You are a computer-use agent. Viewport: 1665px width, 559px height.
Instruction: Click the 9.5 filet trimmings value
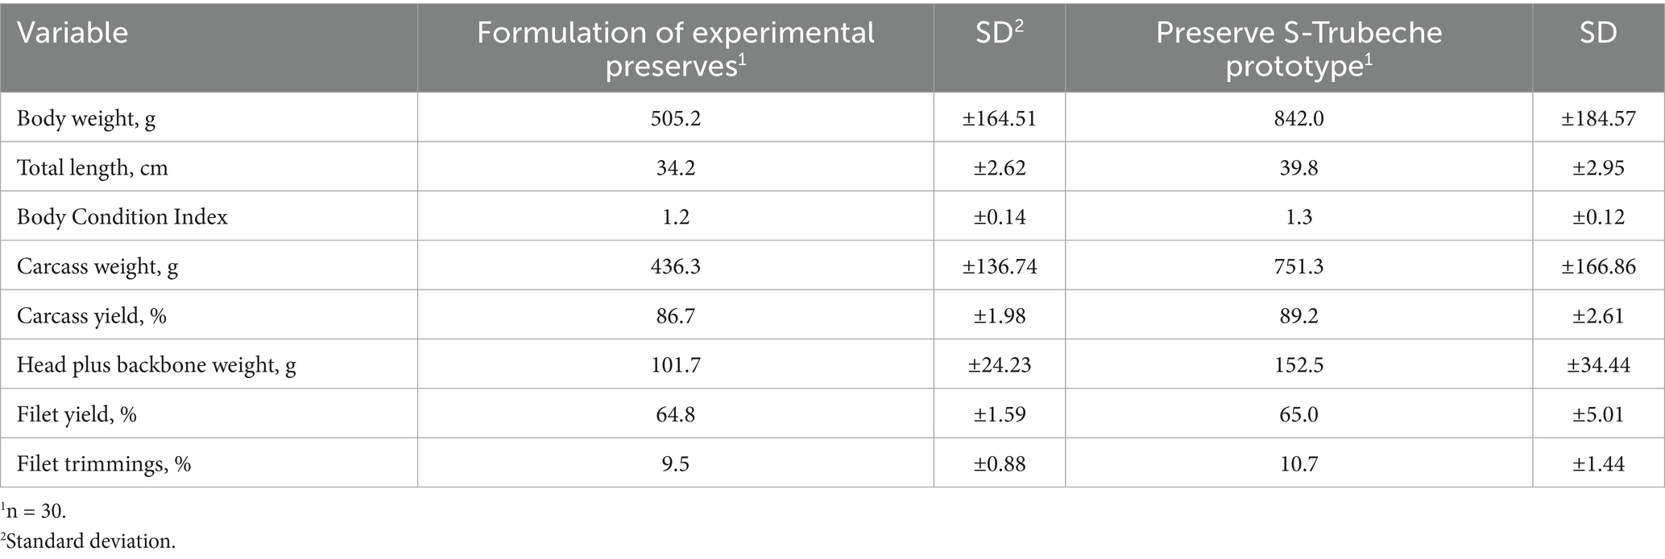click(675, 464)
